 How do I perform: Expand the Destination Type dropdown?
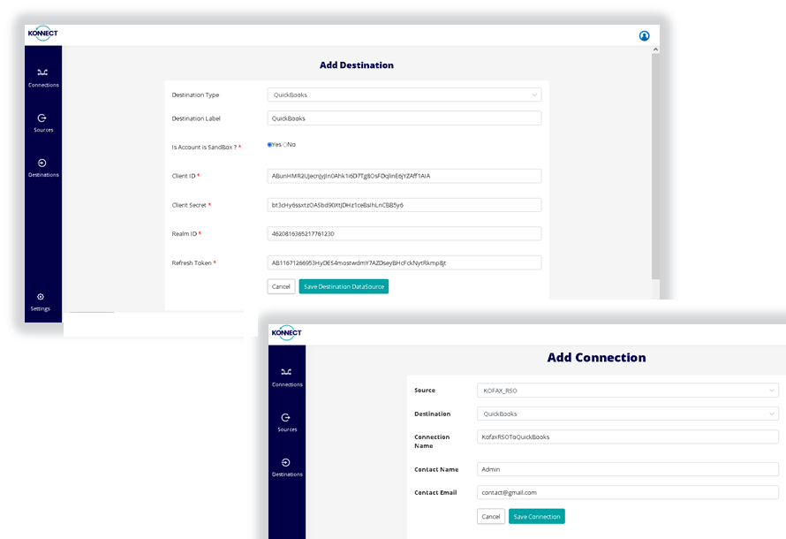(404, 95)
